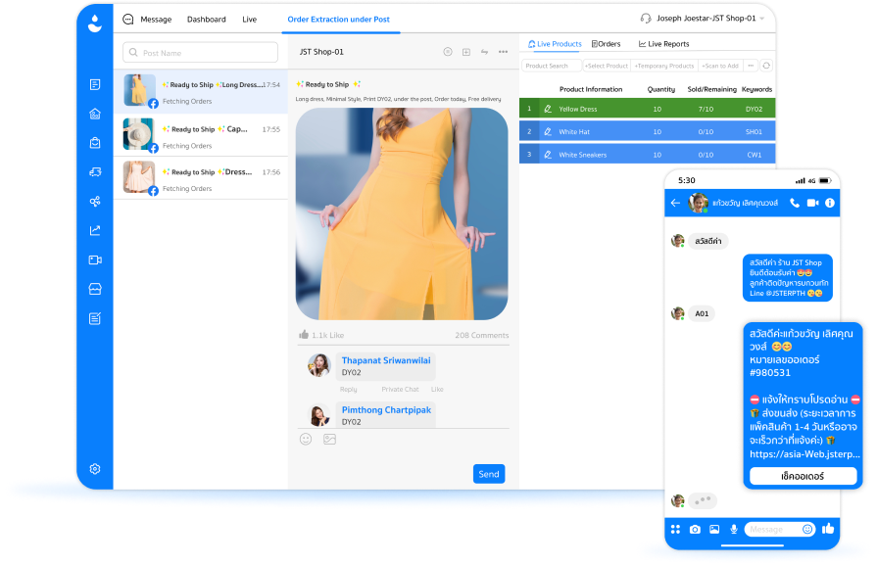Click the attach image icon in the comment box

[x=329, y=440]
